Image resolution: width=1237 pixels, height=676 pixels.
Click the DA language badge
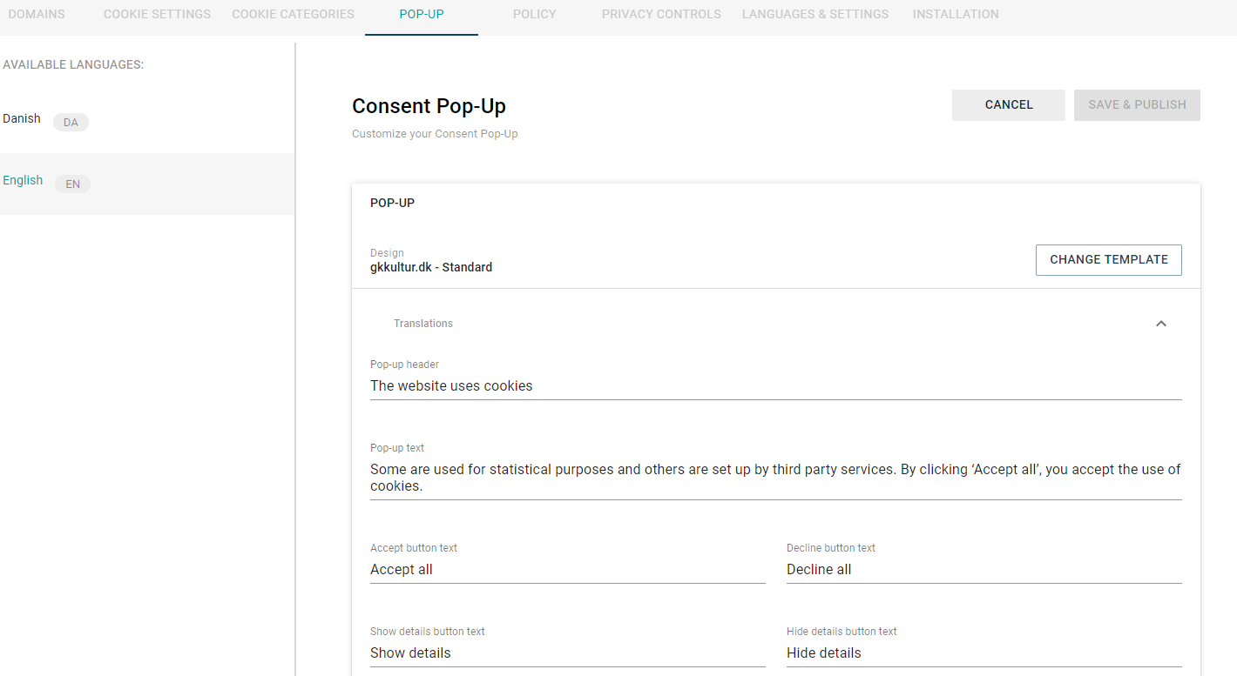[x=71, y=123]
